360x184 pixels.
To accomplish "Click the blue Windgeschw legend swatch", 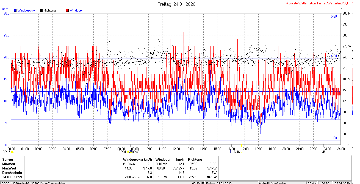I will click(x=15, y=10).
